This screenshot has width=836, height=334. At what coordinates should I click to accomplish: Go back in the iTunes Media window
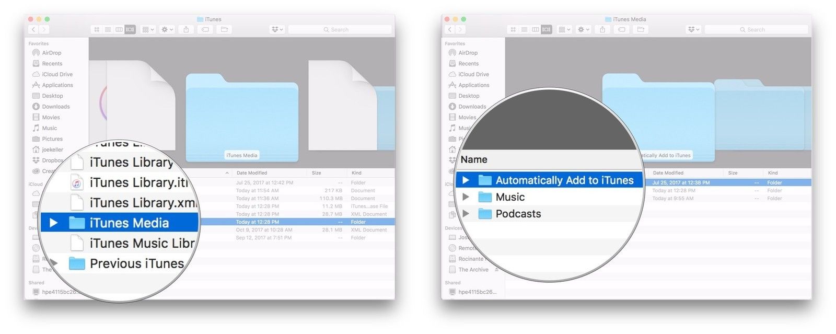tap(450, 30)
